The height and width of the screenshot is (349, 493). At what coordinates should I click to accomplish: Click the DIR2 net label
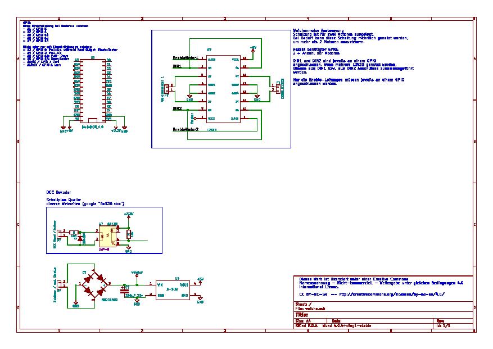click(x=177, y=108)
